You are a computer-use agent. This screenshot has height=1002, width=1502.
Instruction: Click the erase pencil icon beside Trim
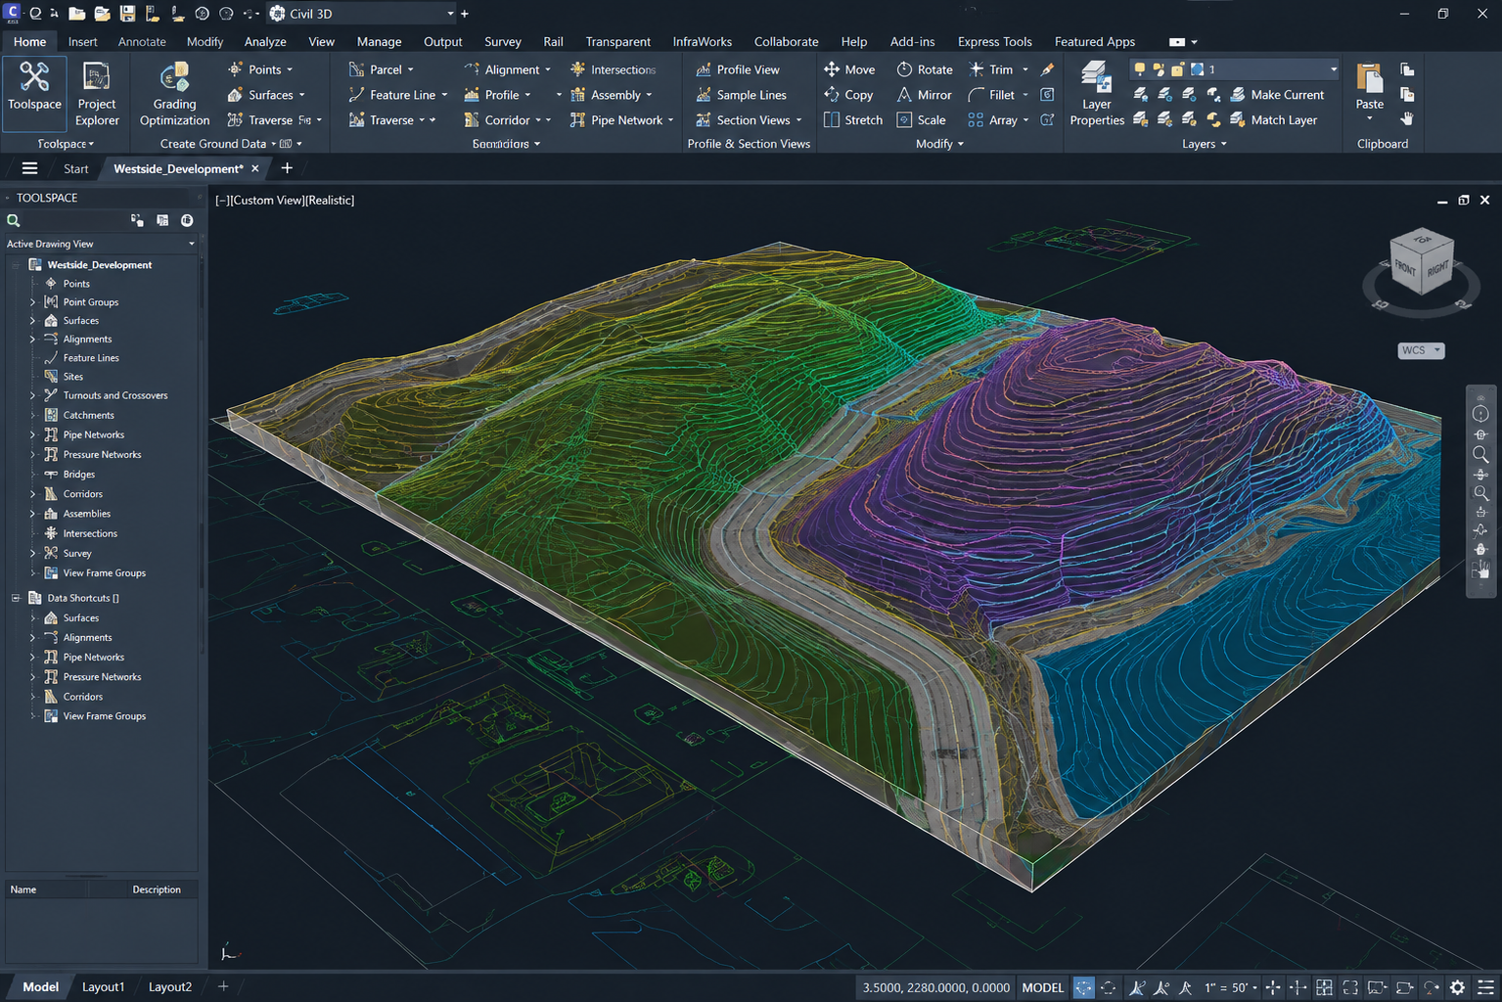[x=1047, y=69]
